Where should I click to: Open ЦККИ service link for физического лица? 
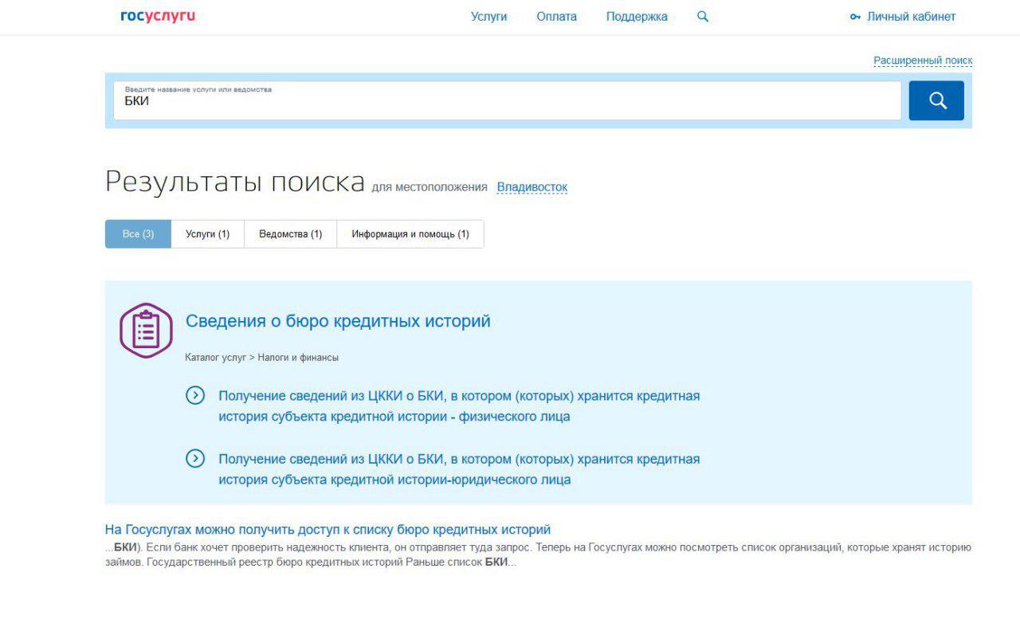point(459,406)
